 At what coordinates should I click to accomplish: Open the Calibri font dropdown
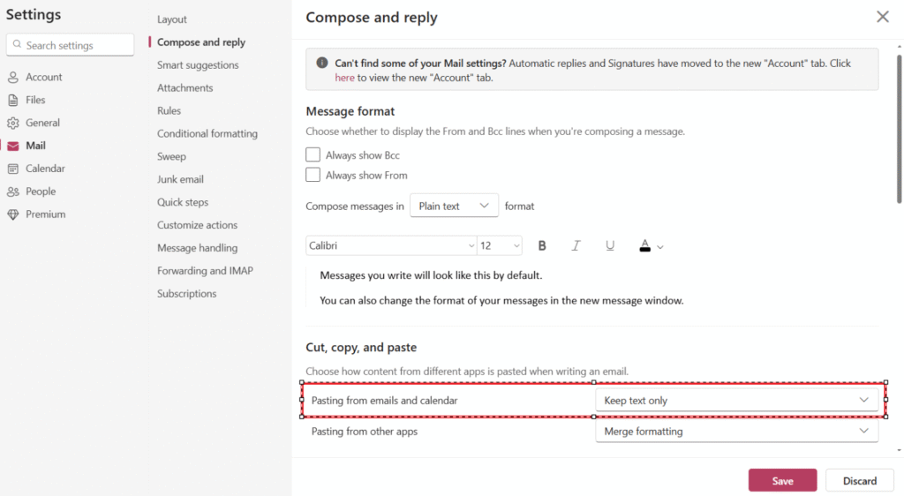391,246
